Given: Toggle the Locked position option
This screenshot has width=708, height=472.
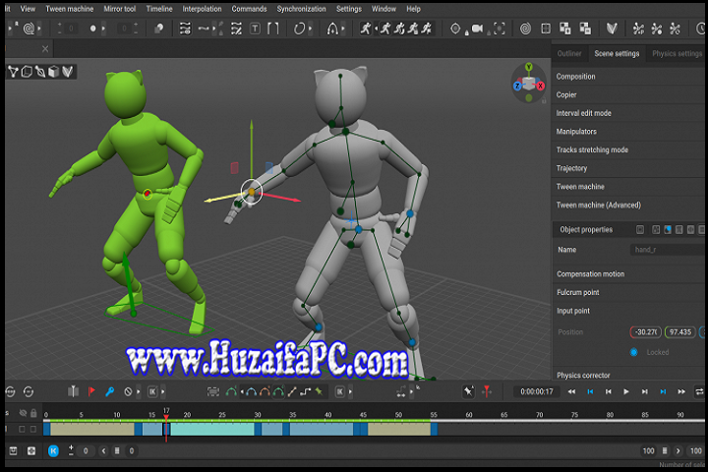Looking at the screenshot, I should point(634,352).
